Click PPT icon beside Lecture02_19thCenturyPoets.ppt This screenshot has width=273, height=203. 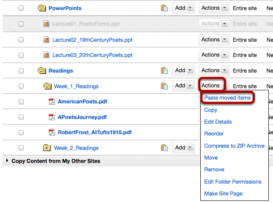(x=46, y=40)
